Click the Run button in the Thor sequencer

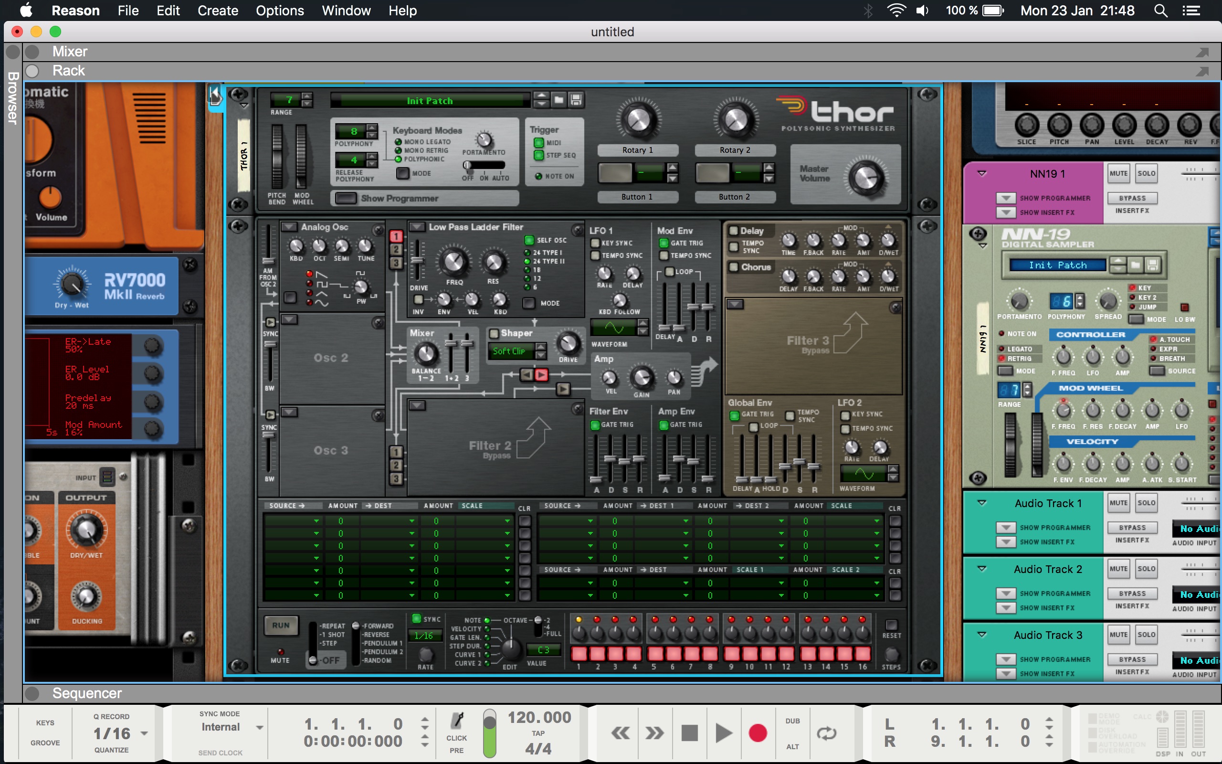coord(281,626)
